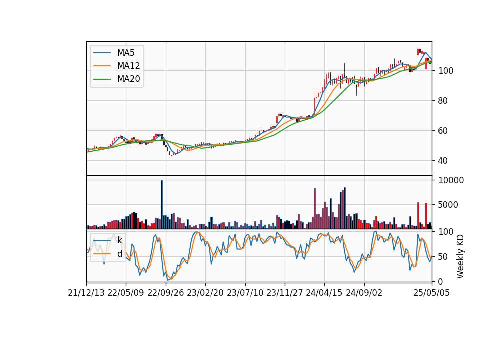Click the 24/09/02 date axis label
The height and width of the screenshot is (345, 480).
click(x=364, y=293)
